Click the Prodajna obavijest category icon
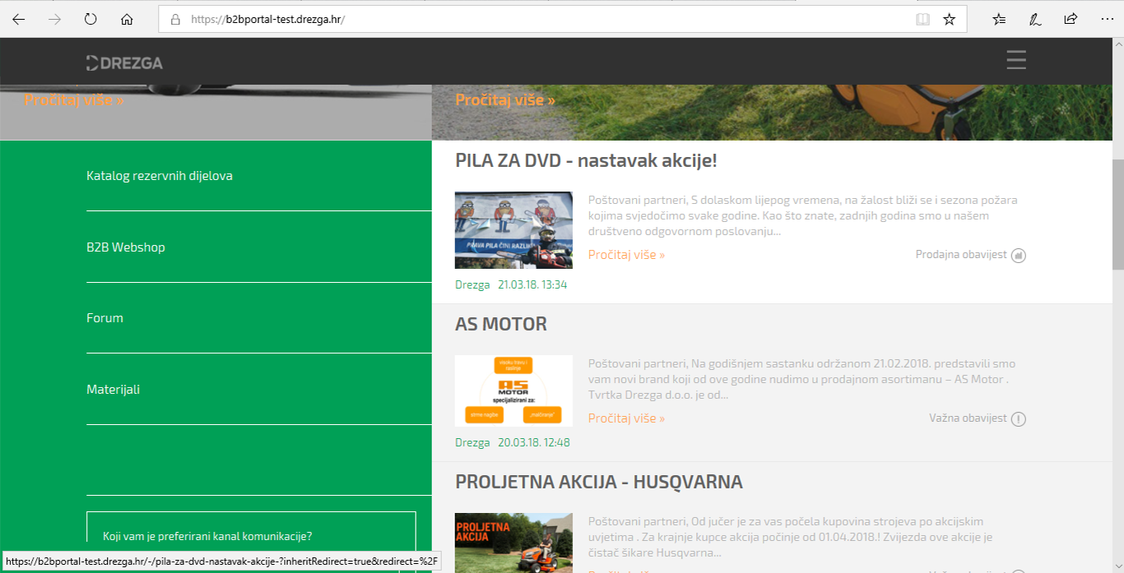Image resolution: width=1124 pixels, height=573 pixels. point(1019,256)
